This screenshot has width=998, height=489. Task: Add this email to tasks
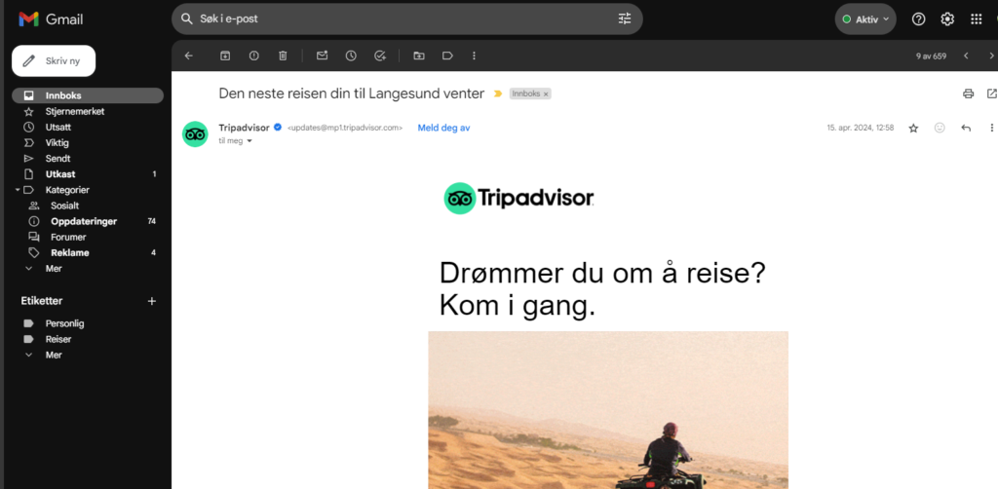[380, 56]
